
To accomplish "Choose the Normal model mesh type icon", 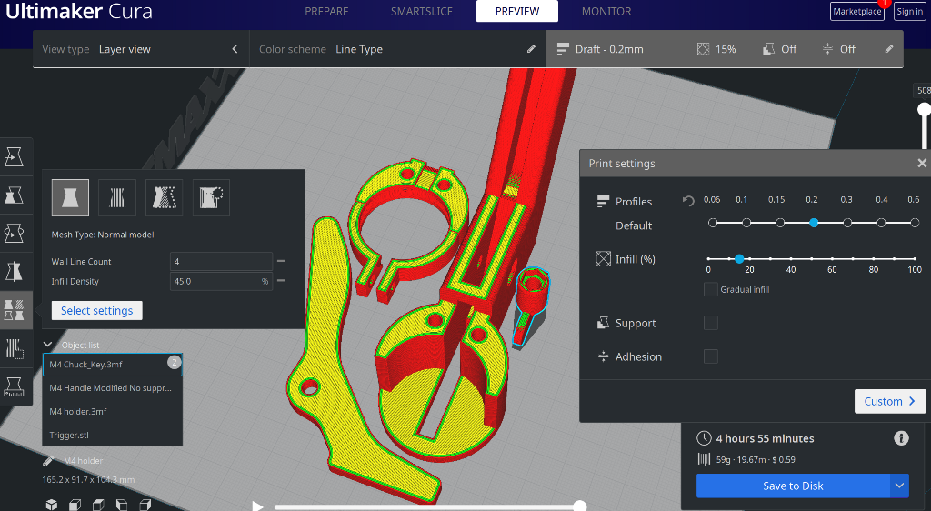I will coord(70,196).
